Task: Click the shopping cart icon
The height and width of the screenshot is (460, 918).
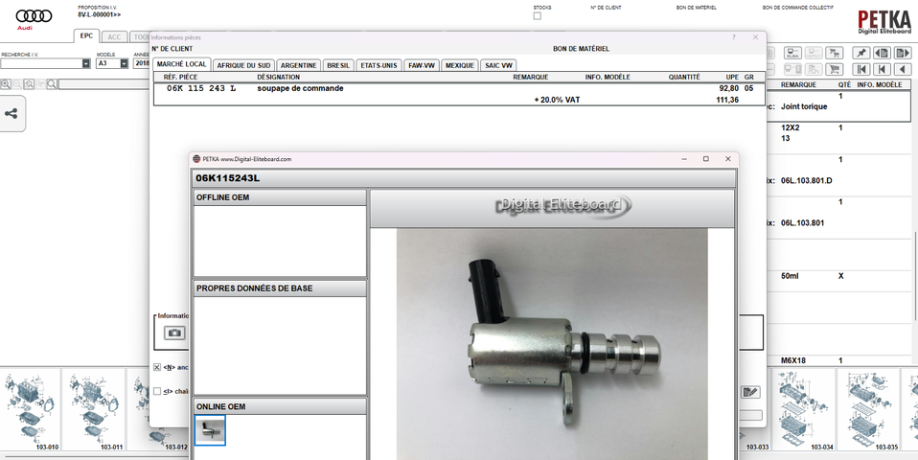Action: coord(834,69)
